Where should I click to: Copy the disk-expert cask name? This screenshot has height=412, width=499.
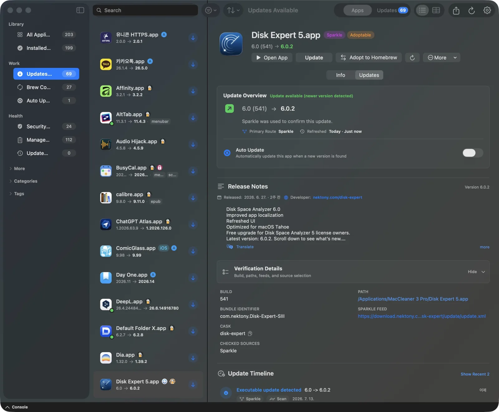[x=250, y=333]
